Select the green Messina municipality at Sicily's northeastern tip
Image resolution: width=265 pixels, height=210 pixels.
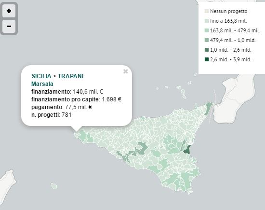[x=208, y=109]
